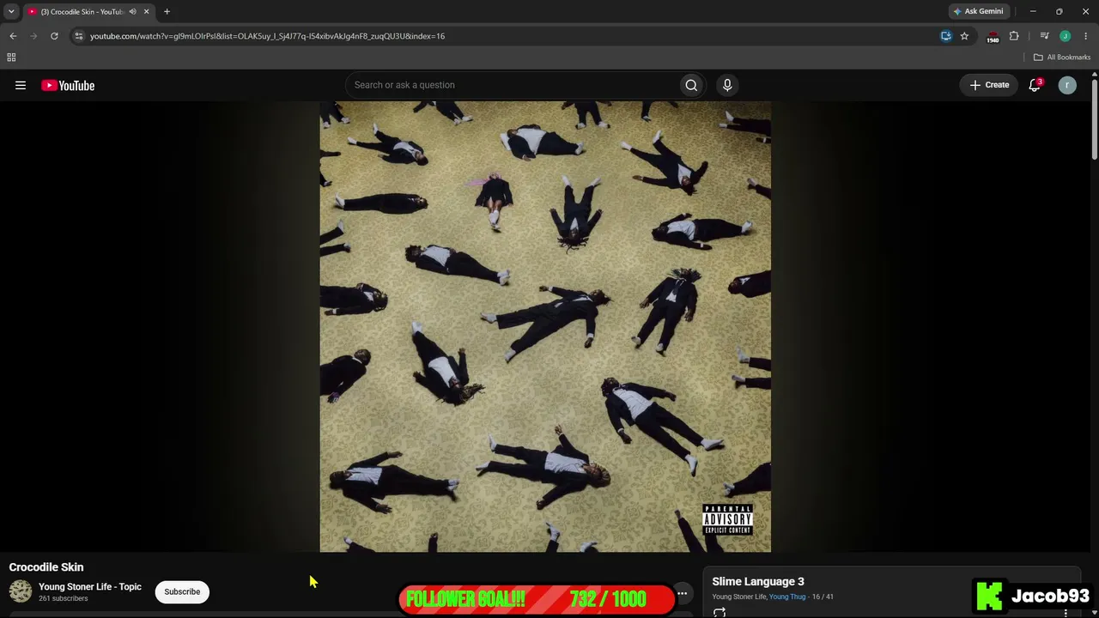Click the video player album artwork
1099x618 pixels.
[x=545, y=327]
